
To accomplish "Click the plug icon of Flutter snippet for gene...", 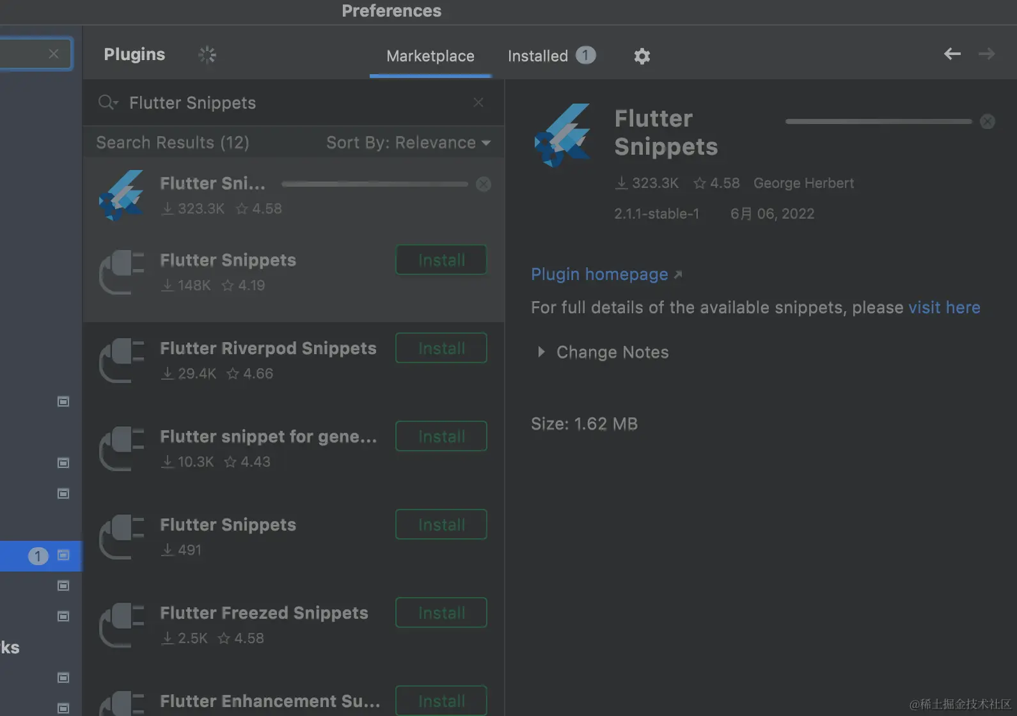I will [x=122, y=449].
